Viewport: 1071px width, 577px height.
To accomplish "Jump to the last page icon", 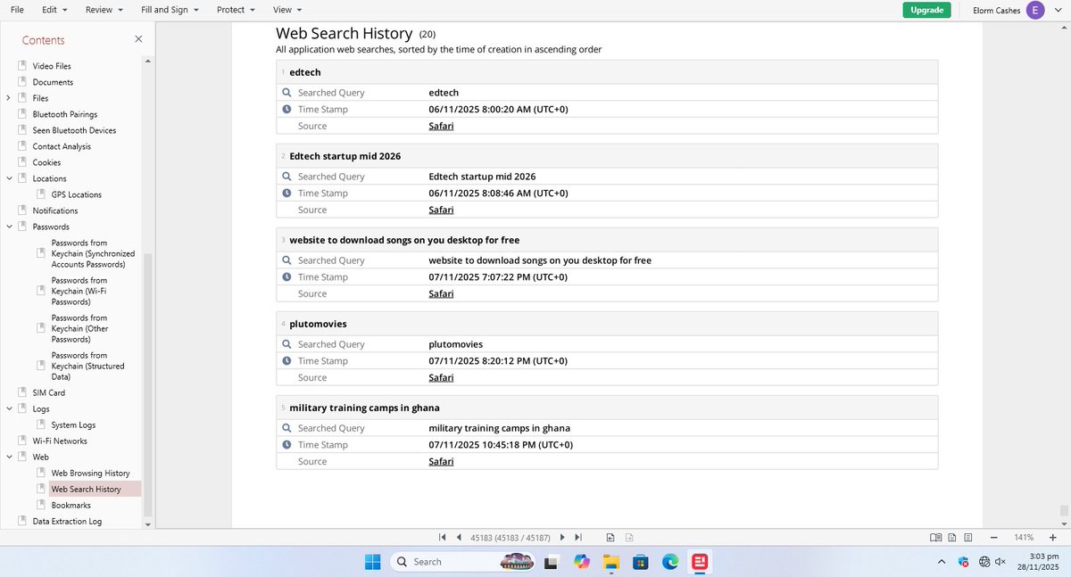I will pyautogui.click(x=577, y=537).
